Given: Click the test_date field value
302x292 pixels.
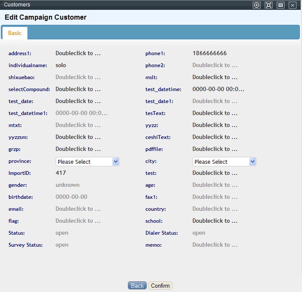Looking at the screenshot, I should point(78,101).
